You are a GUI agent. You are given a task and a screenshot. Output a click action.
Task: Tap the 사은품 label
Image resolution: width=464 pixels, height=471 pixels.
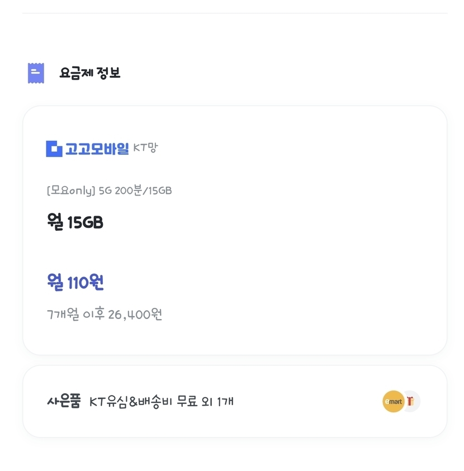(64, 401)
